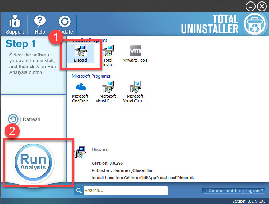
Task: Click the 'Microsoft Programs' section header
Action: point(91,76)
